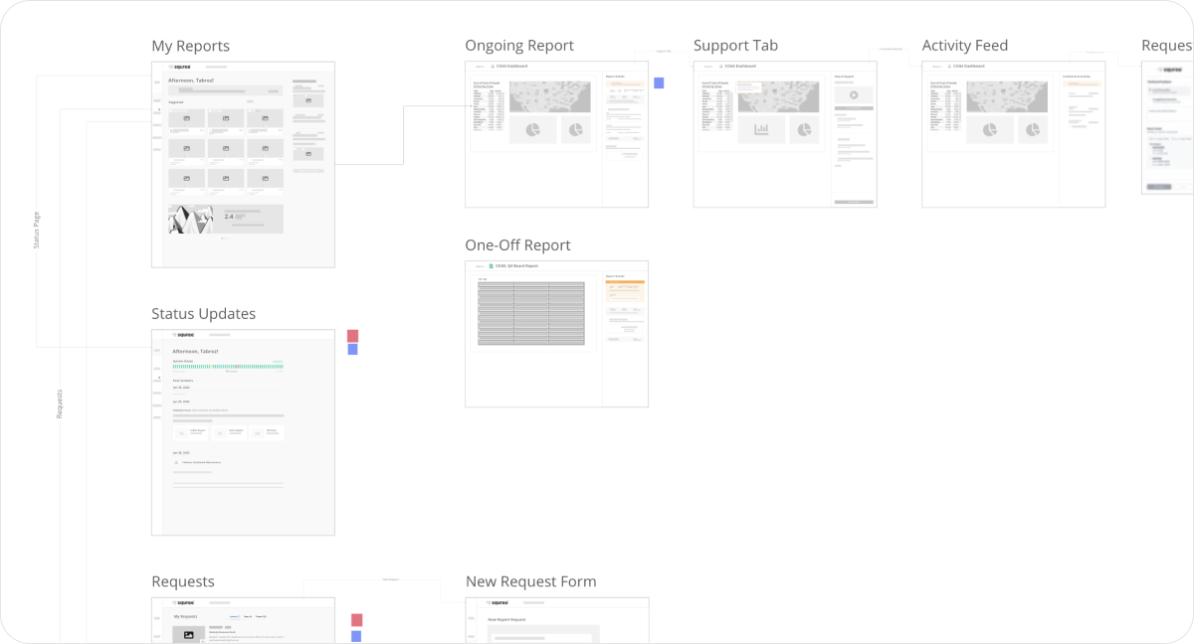Screen dimensions: 1194x644
Task: Click the Reports breadcrumb arrow in the Activity Feed header
Action: [937, 66]
